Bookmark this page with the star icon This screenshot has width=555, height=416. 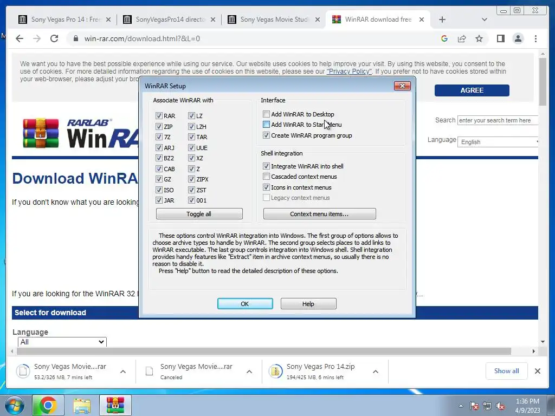[479, 38]
